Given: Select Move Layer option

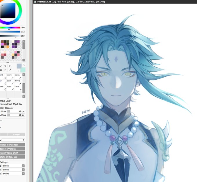Looking at the screenshot, I should click(x=5, y=101).
